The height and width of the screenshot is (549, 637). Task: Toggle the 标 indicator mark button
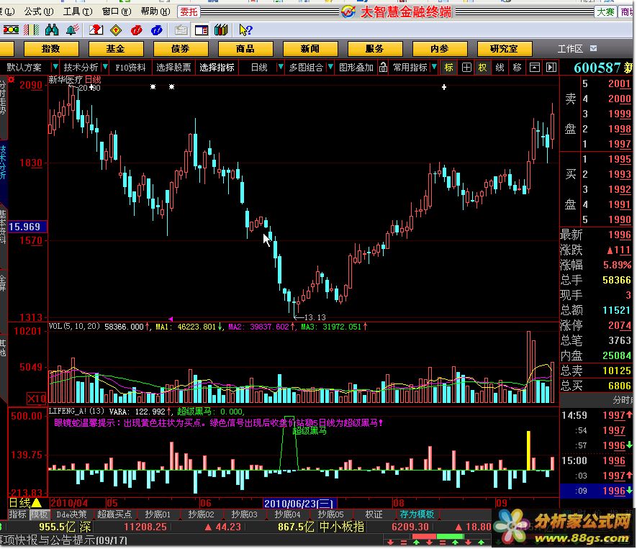click(449, 68)
